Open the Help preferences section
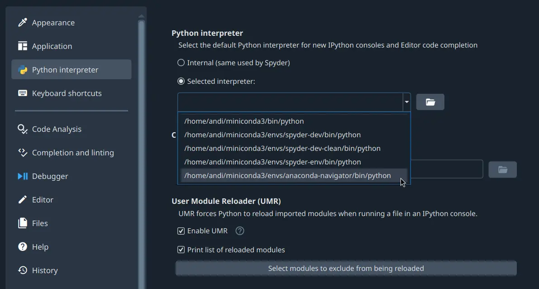The image size is (539, 289). point(72,247)
